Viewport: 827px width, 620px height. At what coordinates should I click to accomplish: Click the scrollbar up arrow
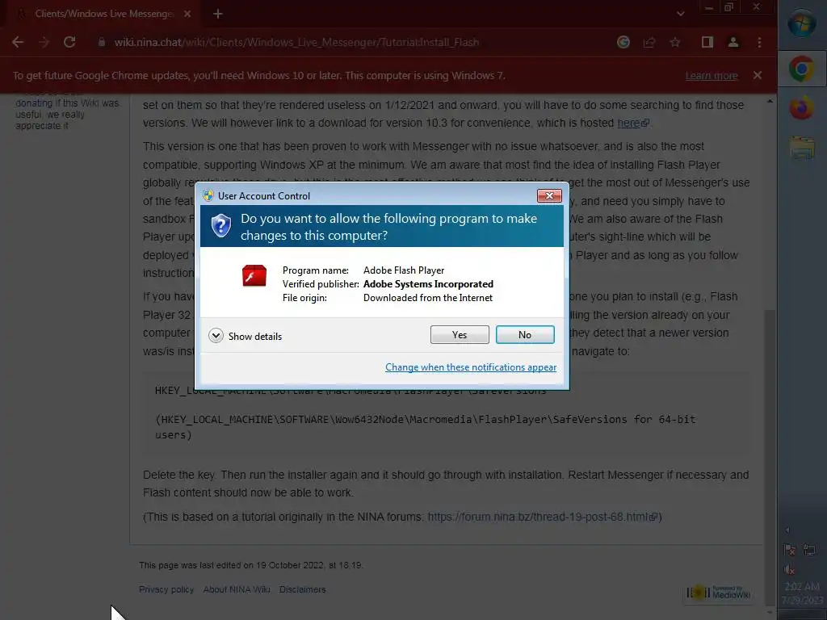coord(770,101)
